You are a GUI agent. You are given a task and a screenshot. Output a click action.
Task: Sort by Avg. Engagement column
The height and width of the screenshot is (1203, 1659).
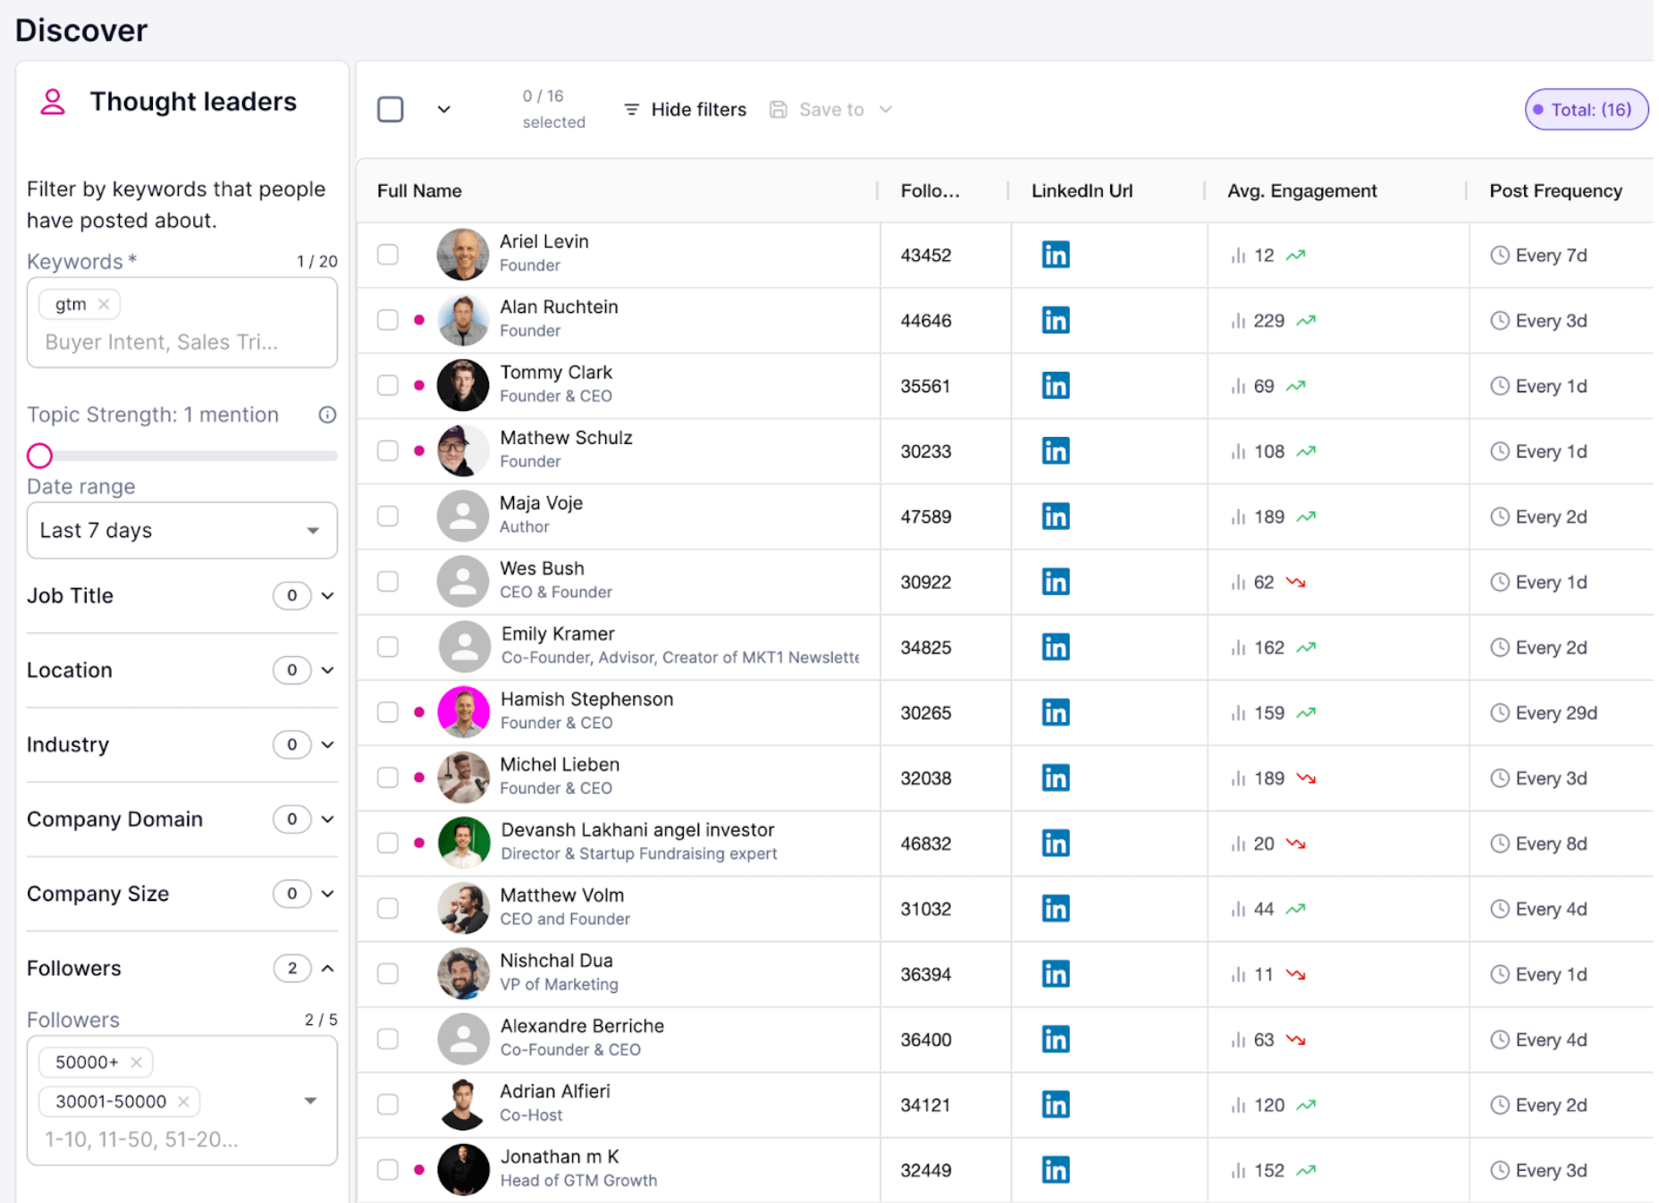(1301, 190)
